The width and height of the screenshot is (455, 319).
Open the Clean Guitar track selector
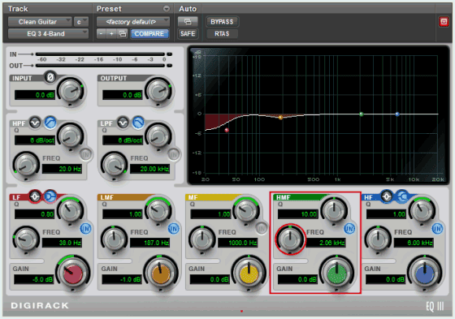40,22
